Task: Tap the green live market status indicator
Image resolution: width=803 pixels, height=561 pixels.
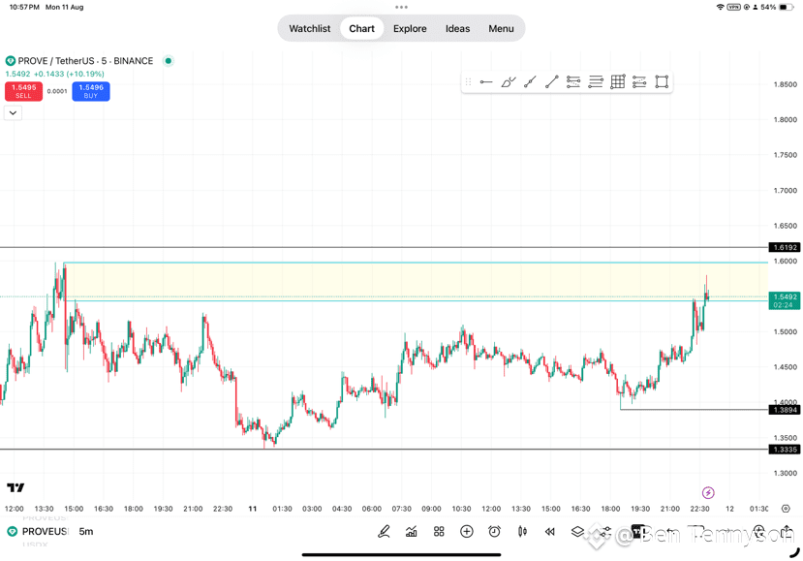Action: pyautogui.click(x=168, y=61)
